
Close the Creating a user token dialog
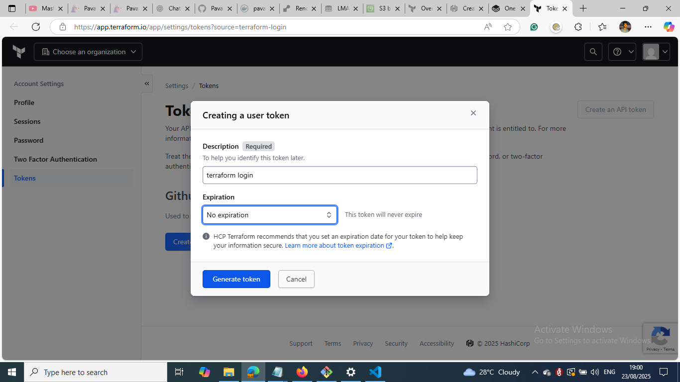click(x=473, y=113)
